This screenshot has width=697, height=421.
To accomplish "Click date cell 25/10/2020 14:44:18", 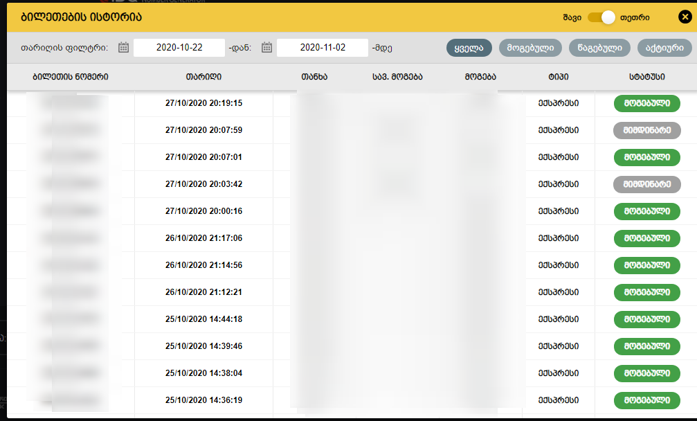I will click(203, 319).
